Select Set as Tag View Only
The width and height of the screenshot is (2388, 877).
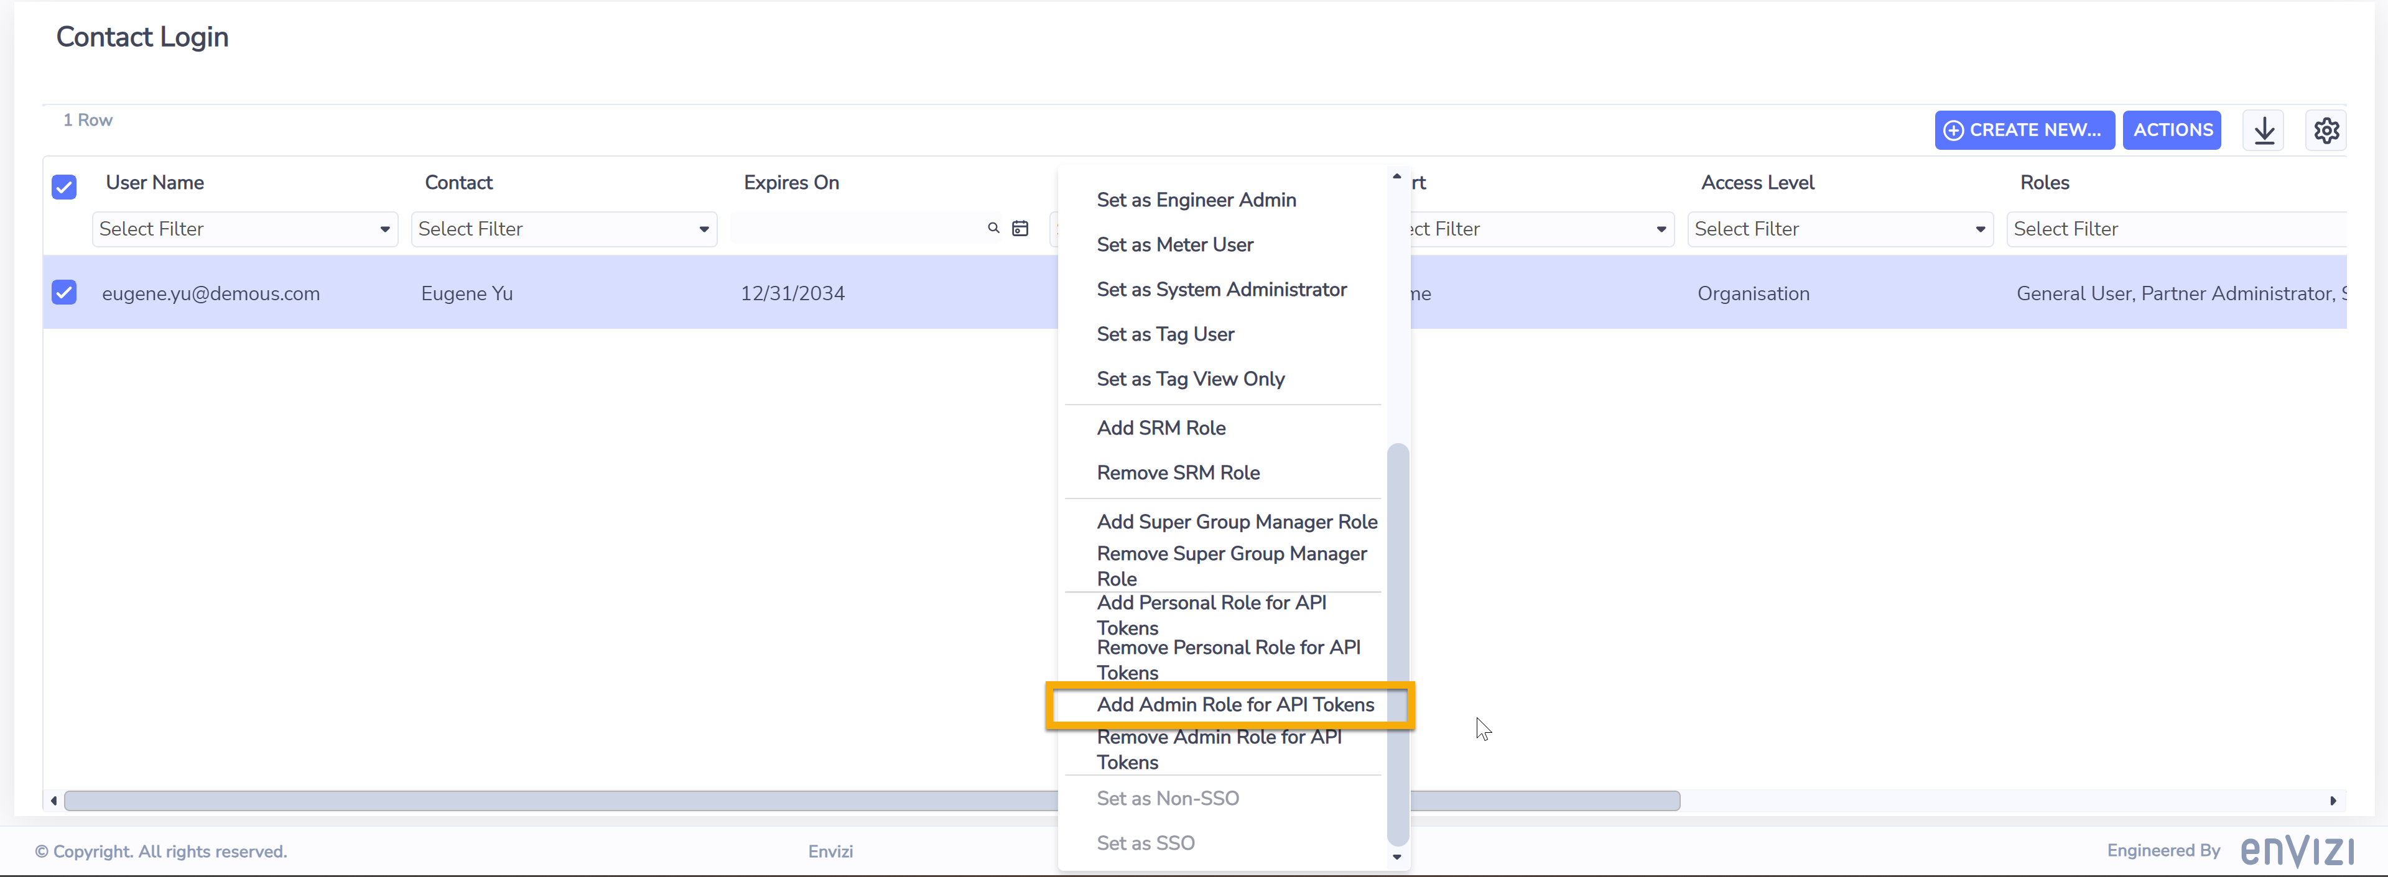pos(1191,379)
